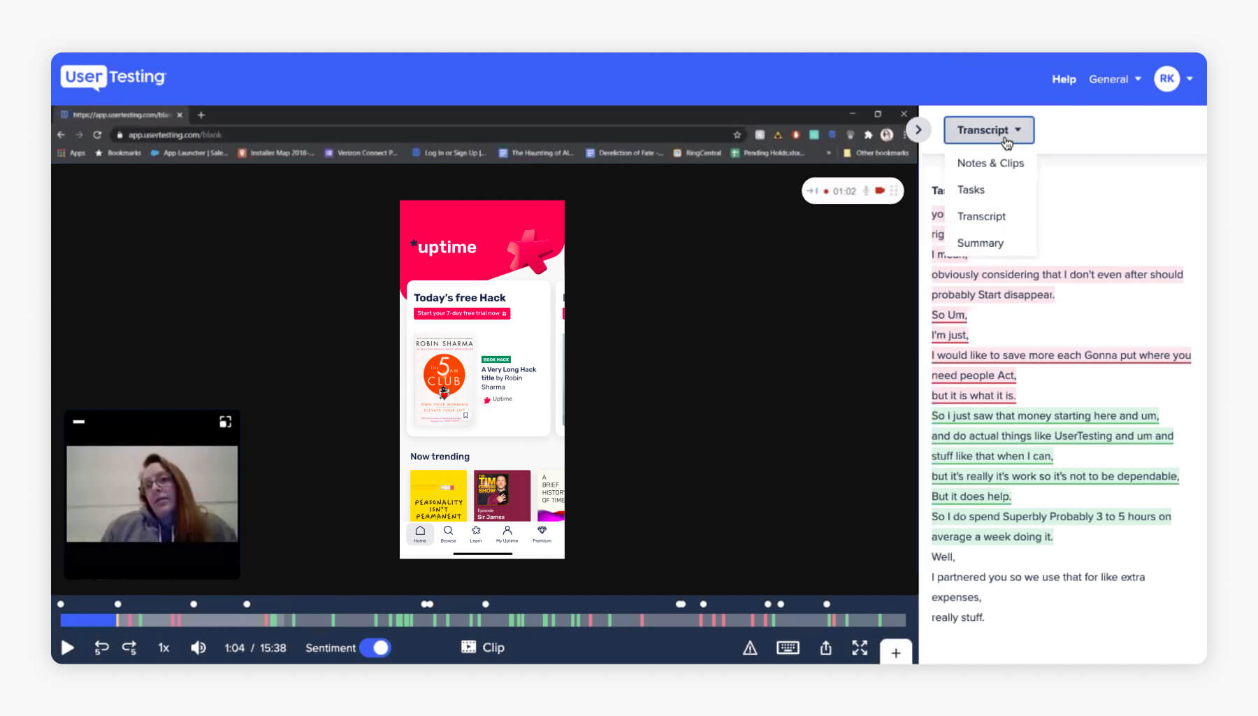Toggle the Sentiment switch off
The image size is (1258, 716).
[375, 647]
